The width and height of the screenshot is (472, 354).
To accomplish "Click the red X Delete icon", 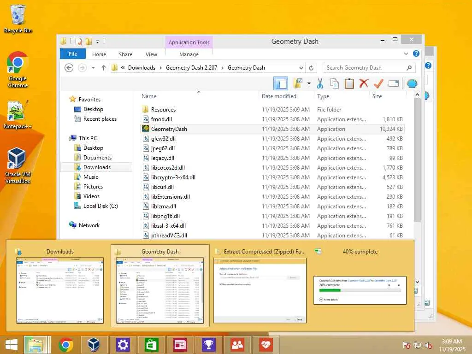I will [364, 83].
